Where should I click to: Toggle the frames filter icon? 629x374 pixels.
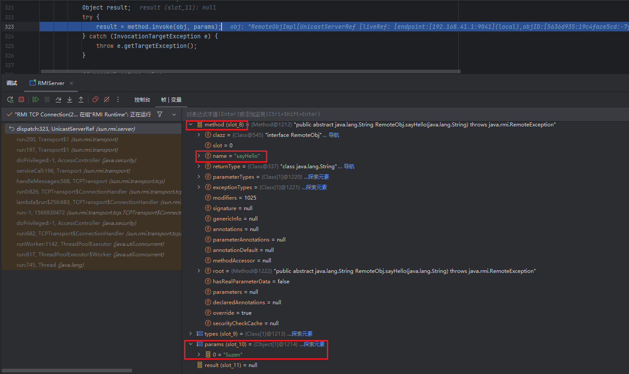pos(160,114)
